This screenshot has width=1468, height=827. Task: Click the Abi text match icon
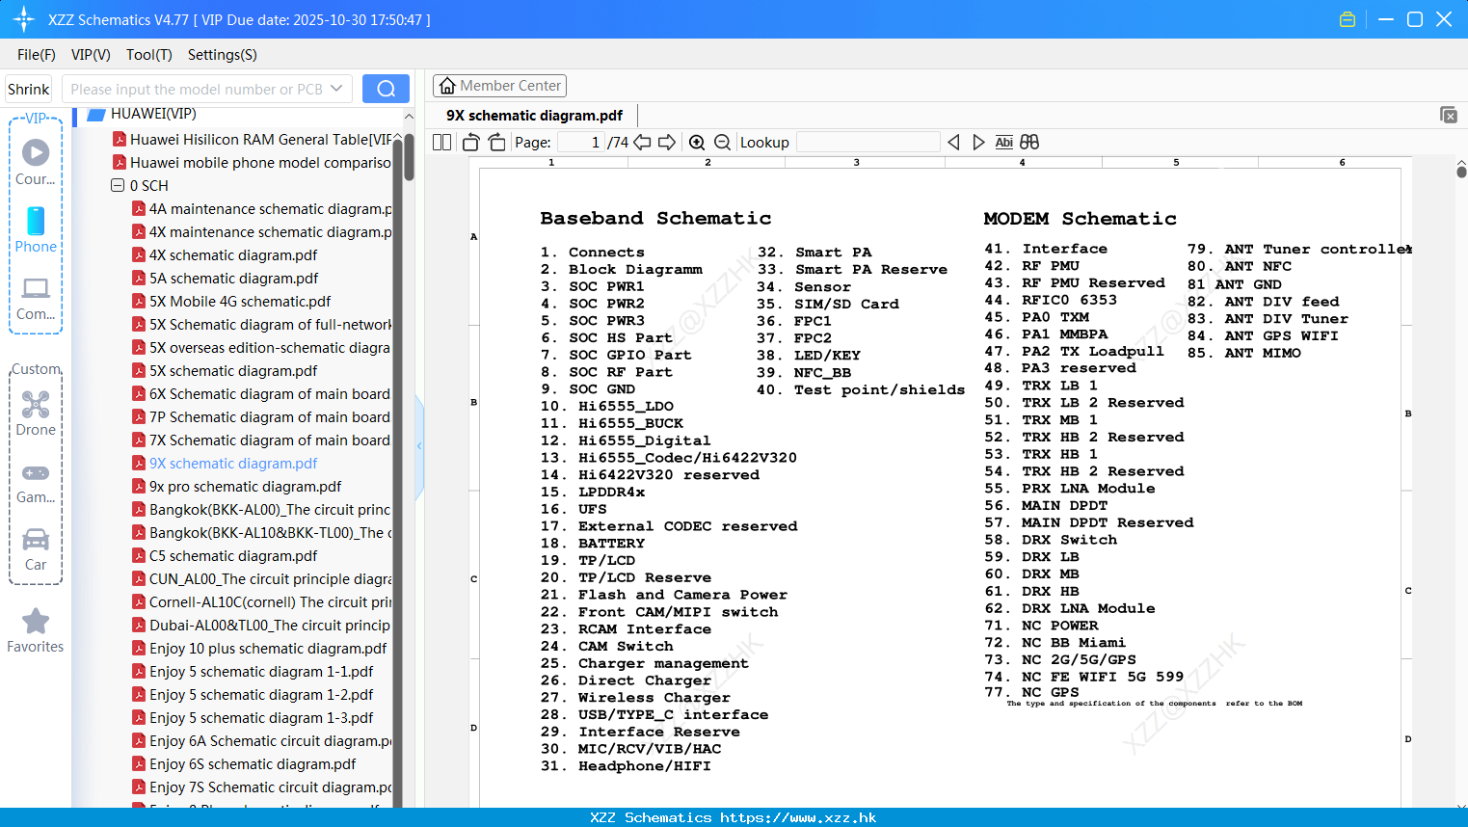[1003, 143]
